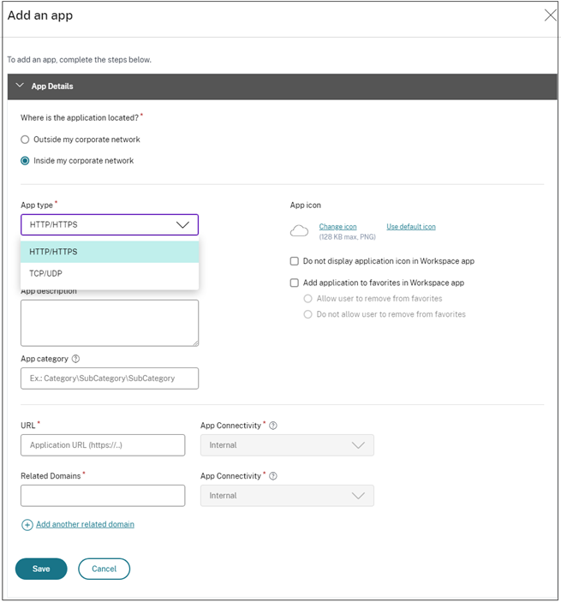Click help icon beside URL App Connectivity
Image resolution: width=561 pixels, height=602 pixels.
(x=273, y=426)
